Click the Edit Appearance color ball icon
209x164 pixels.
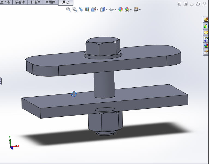[x=121, y=9]
